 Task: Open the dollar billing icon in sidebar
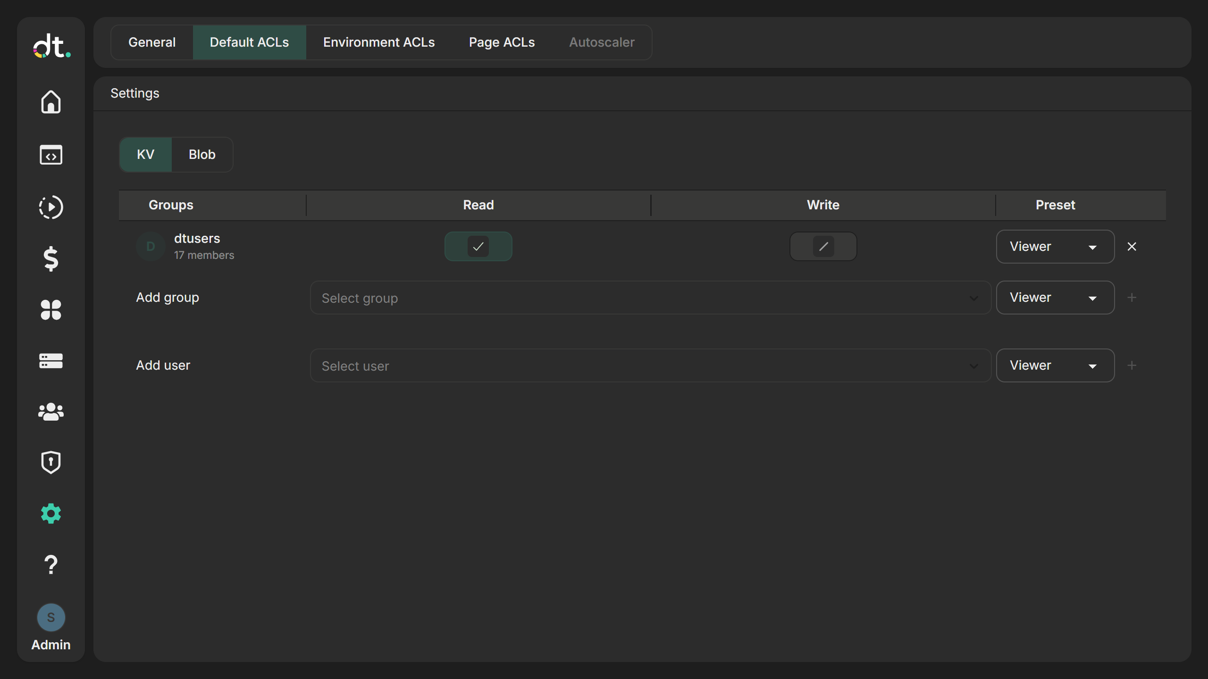pos(51,259)
